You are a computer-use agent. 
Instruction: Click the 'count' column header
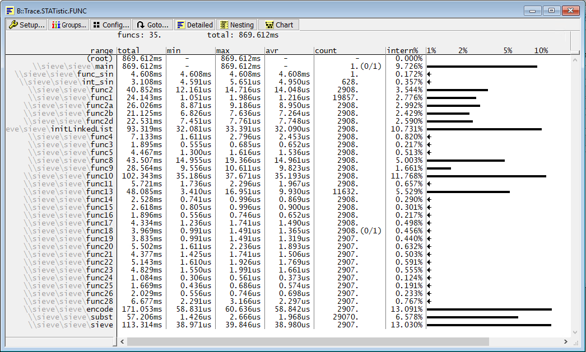pyautogui.click(x=326, y=50)
